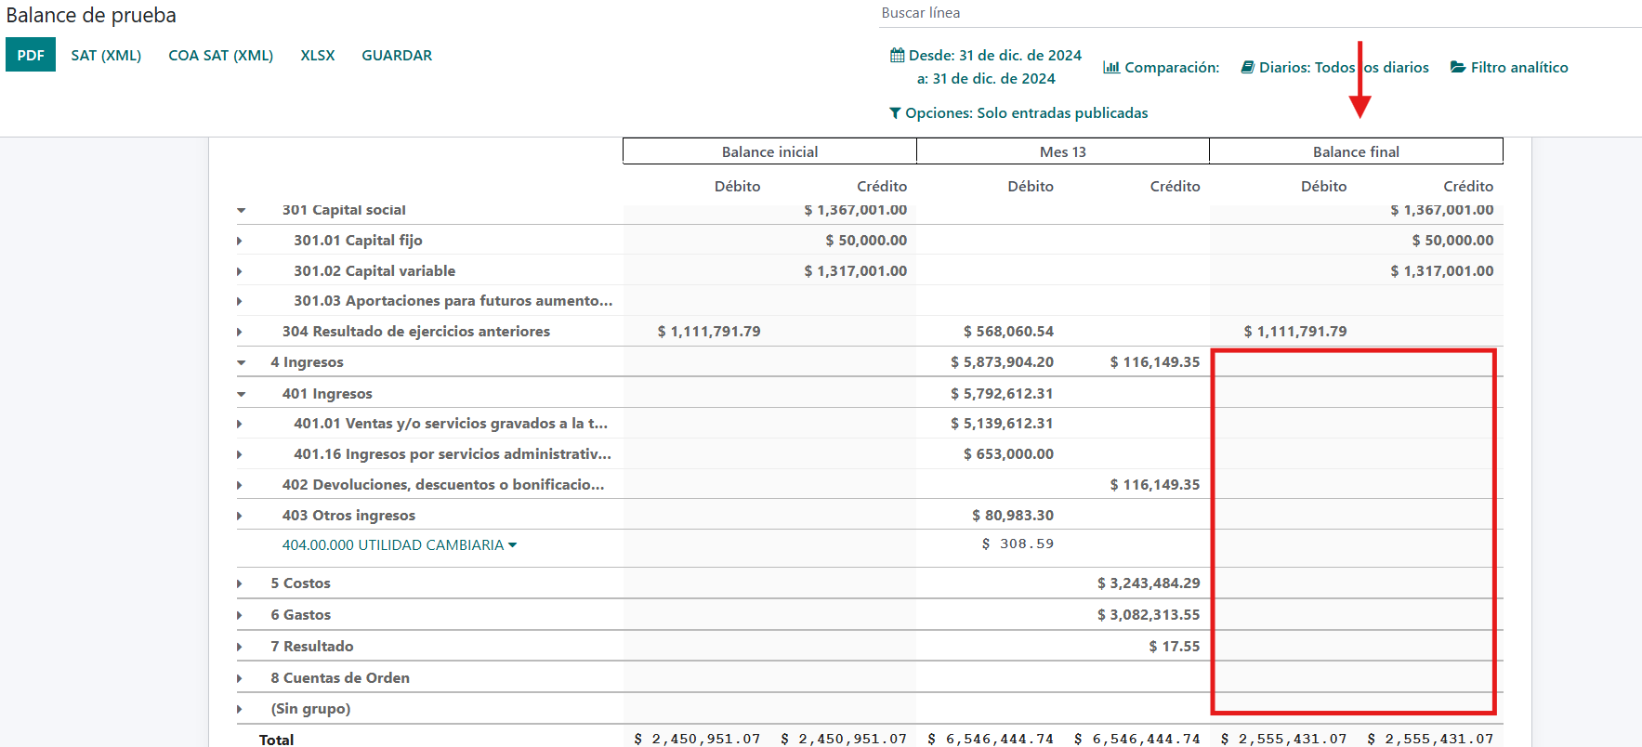
Task: Click the $ 653,000.00 amount
Action: click(1008, 454)
